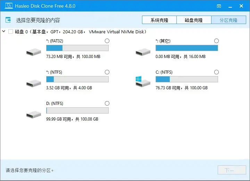Image resolution: width=250 pixels, height=181 pixels.
Task: Click the drive icon for 其它 partition
Action: coord(143,52)
